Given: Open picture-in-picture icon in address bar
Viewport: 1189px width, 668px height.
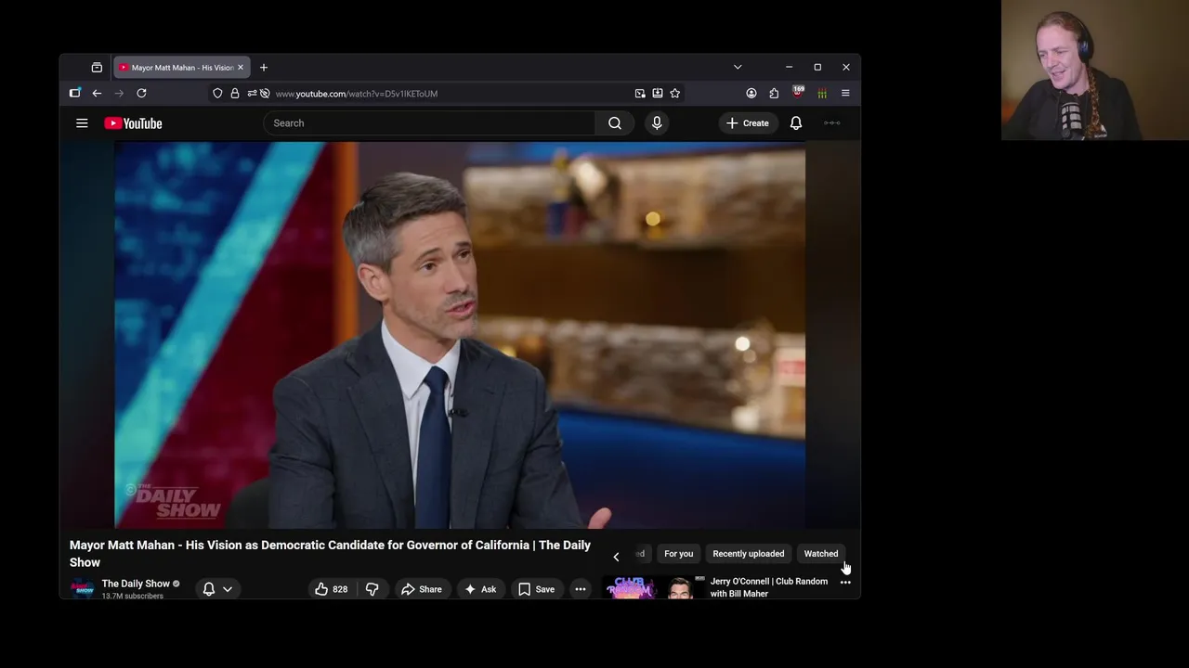Looking at the screenshot, I should click(640, 94).
